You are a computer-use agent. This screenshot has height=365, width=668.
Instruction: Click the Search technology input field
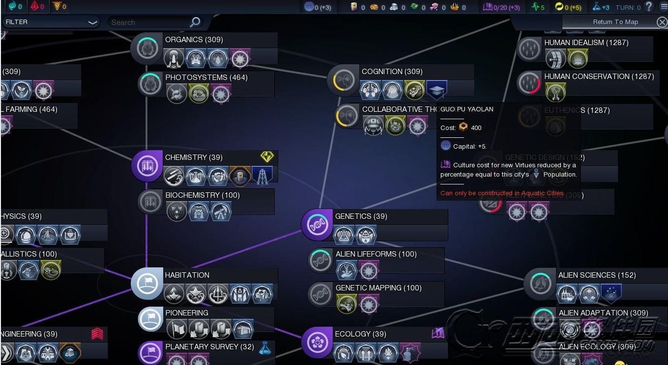(x=149, y=22)
